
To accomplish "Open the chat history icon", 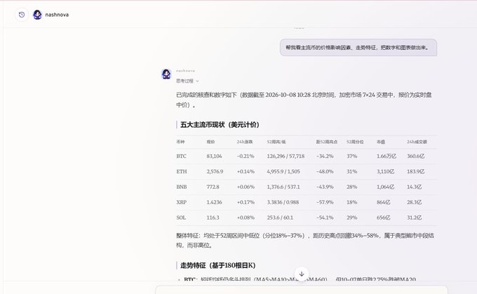I will [x=22, y=15].
